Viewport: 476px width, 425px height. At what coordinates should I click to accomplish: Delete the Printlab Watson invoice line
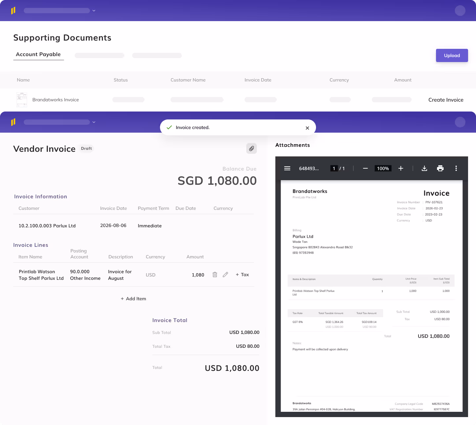[x=215, y=274]
